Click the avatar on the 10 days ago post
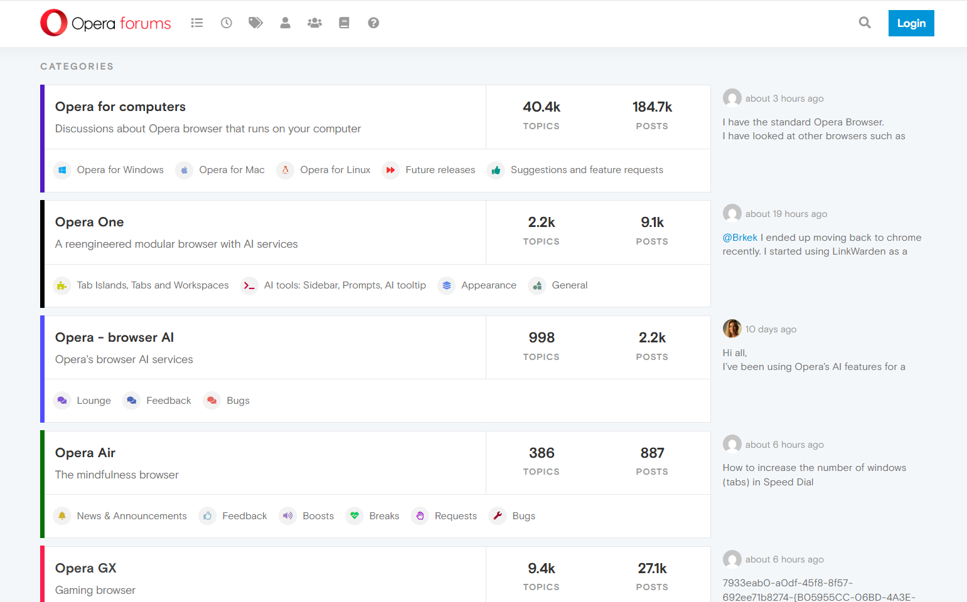 pos(732,329)
